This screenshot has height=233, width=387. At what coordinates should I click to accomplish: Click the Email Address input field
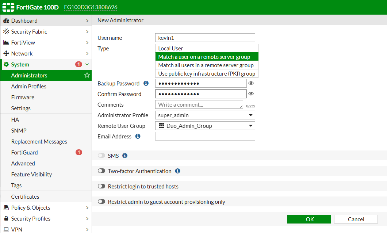(x=205, y=136)
